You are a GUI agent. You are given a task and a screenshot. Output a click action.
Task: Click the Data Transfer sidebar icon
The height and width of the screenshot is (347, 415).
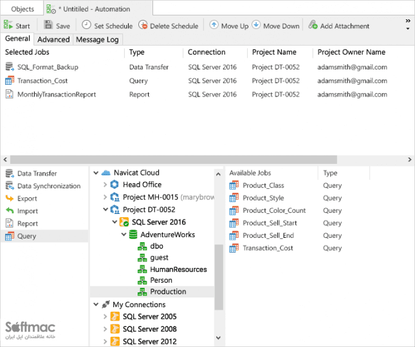tap(10, 173)
